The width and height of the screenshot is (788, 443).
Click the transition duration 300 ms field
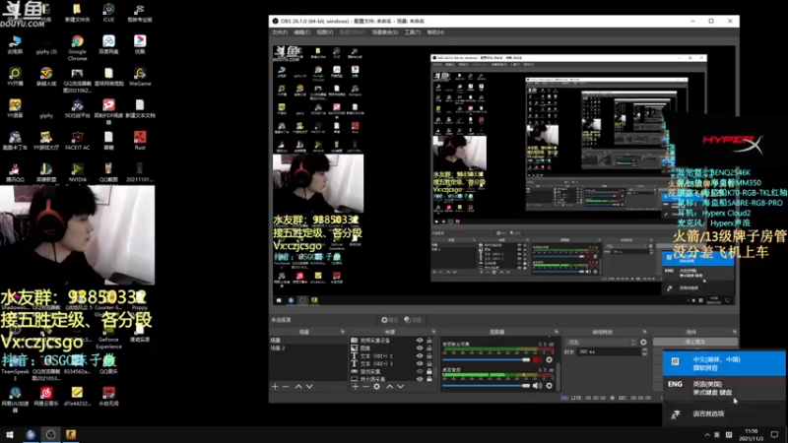pyautogui.click(x=609, y=352)
